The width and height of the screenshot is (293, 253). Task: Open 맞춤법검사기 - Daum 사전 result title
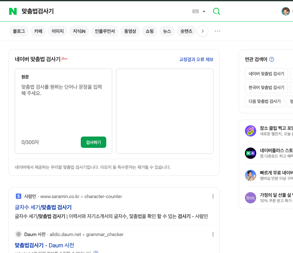(x=44, y=245)
